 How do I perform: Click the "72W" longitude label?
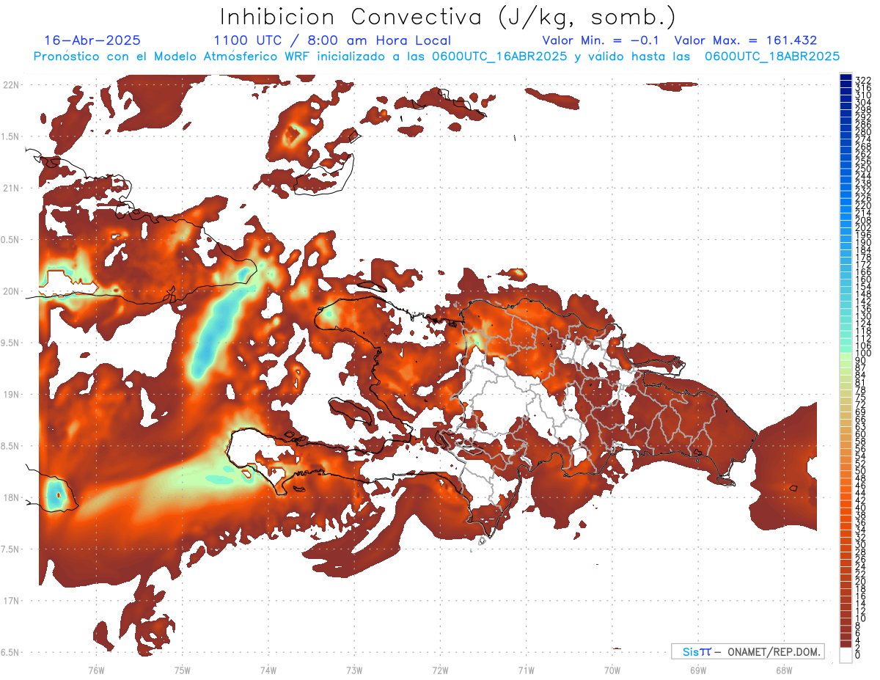[440, 670]
